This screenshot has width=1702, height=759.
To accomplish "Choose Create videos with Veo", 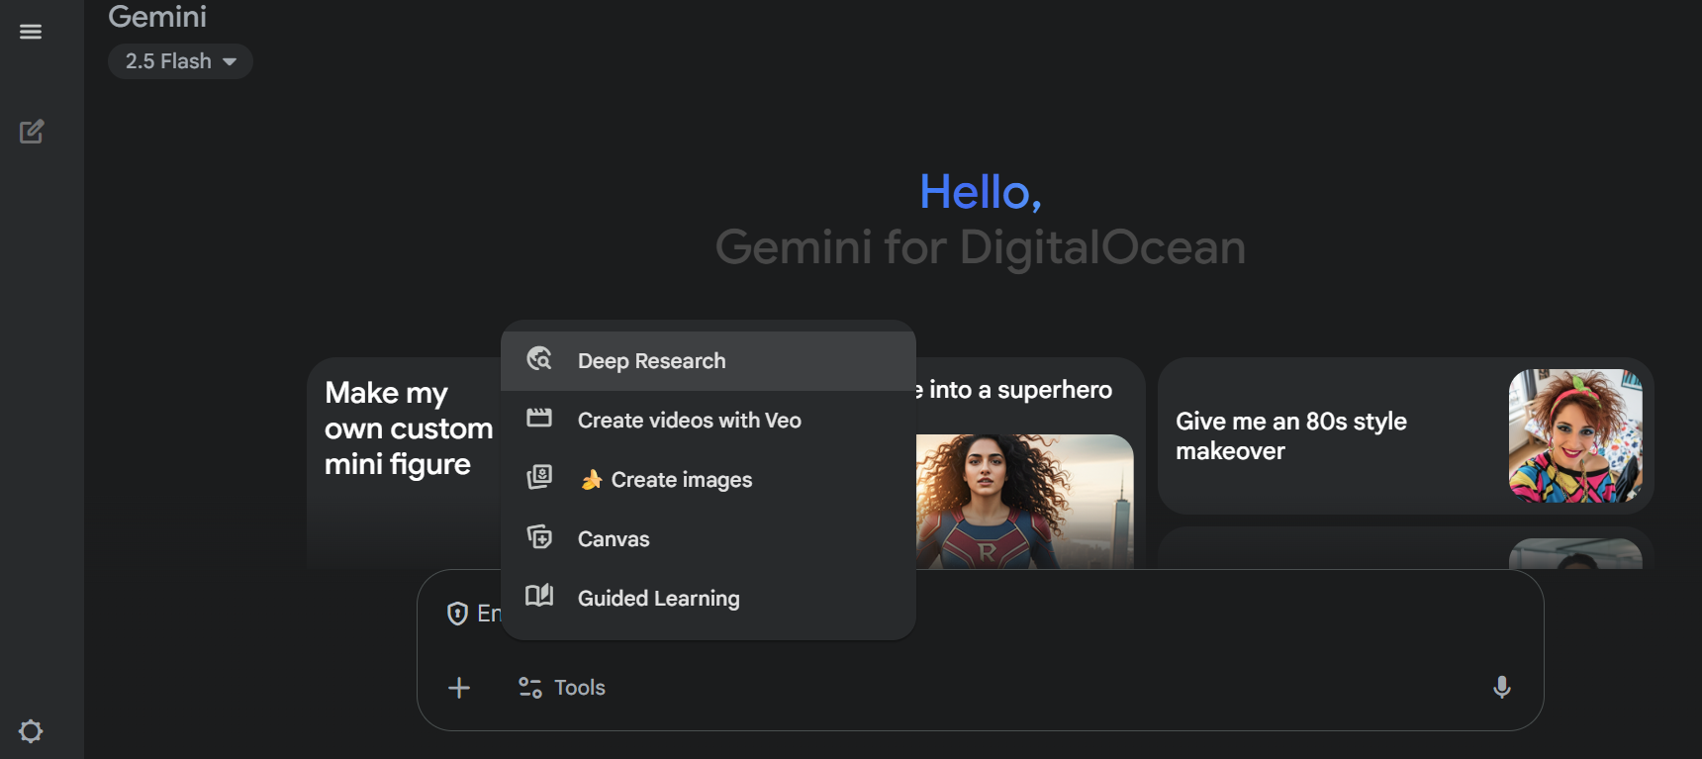I will 689,421.
